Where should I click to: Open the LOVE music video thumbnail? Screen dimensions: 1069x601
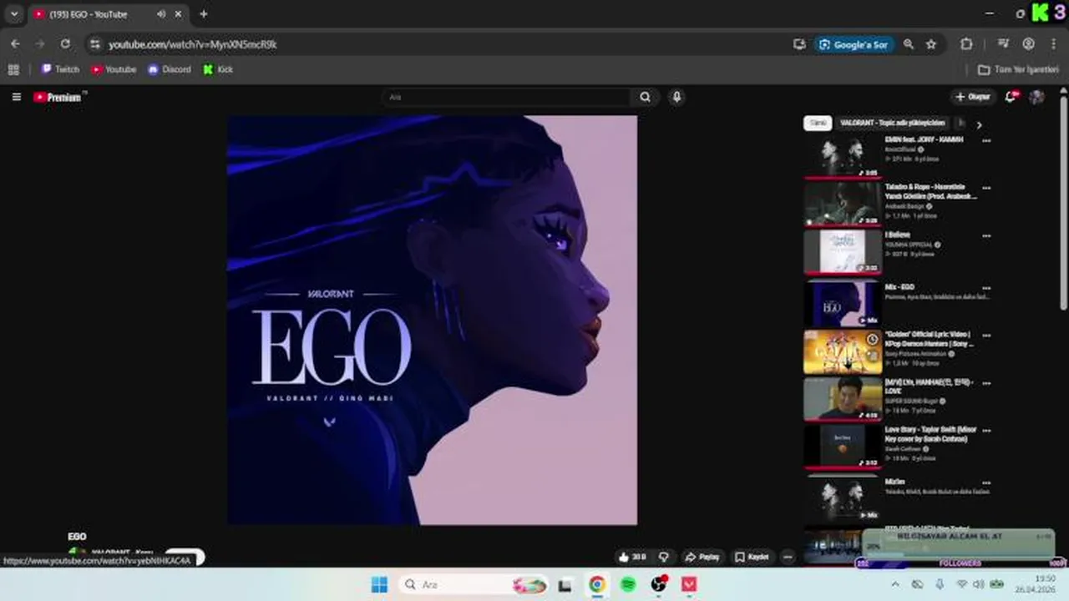842,399
